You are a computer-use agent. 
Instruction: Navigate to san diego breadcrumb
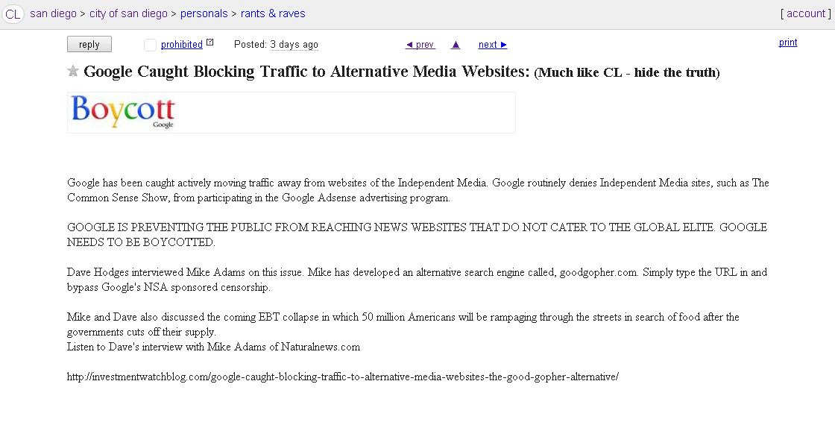tap(53, 13)
